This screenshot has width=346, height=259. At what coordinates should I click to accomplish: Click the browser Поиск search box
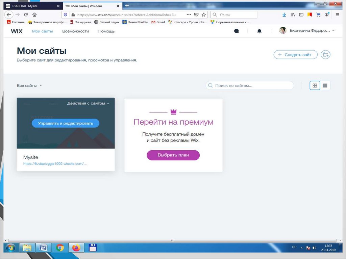234,15
